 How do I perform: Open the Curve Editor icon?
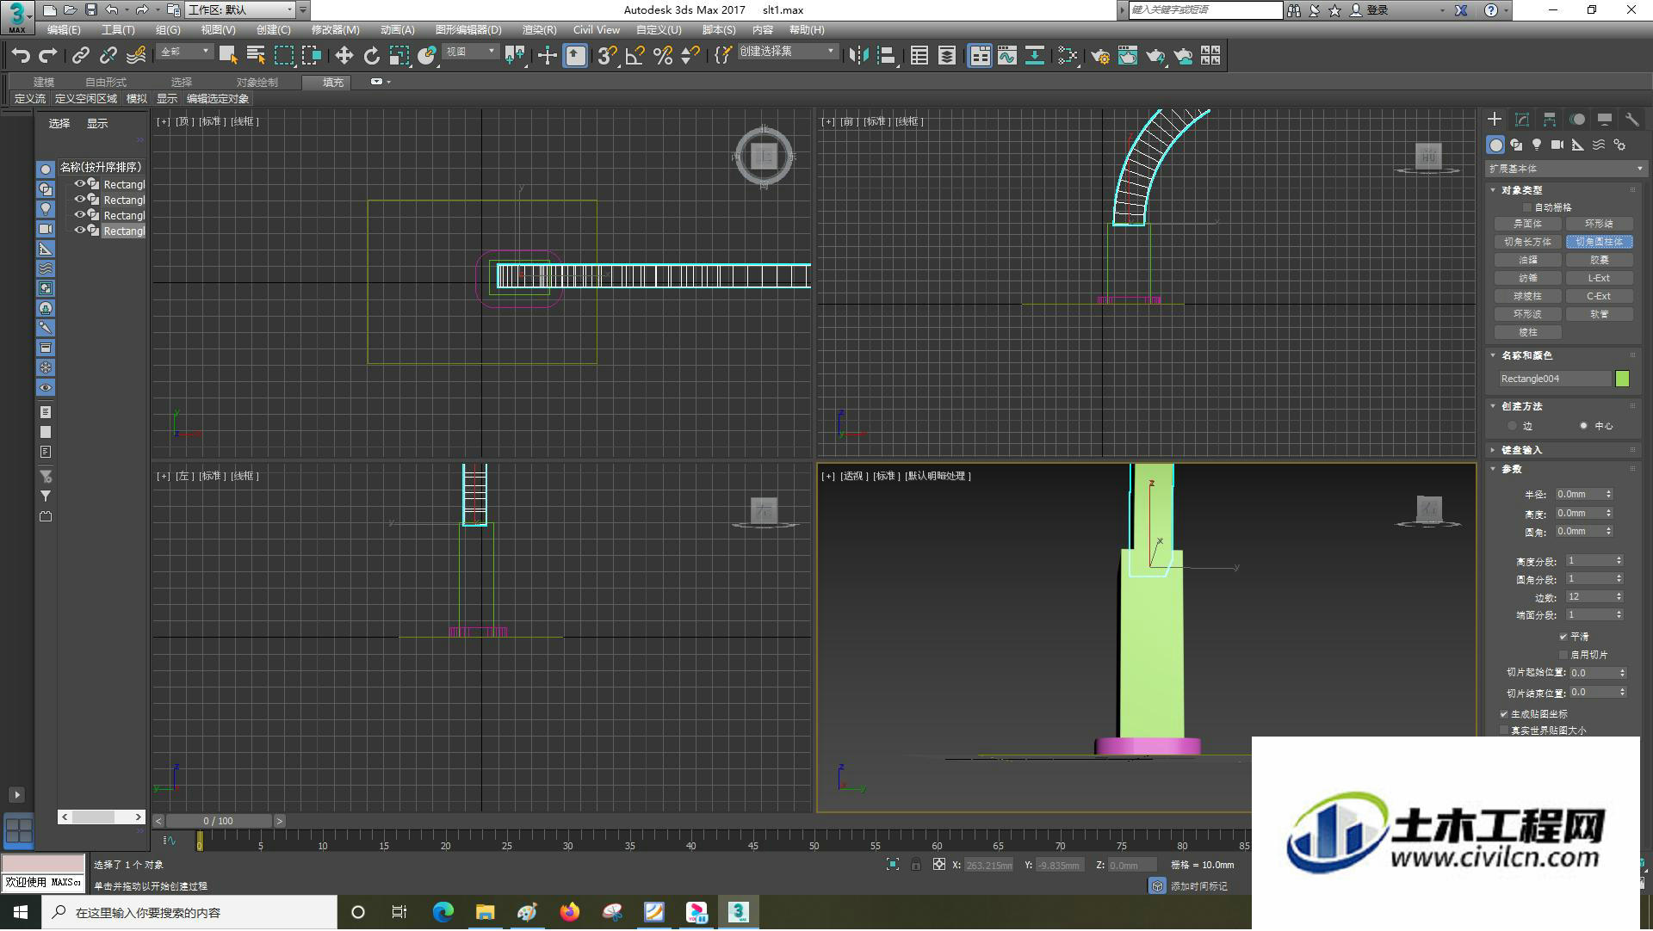(x=1007, y=56)
